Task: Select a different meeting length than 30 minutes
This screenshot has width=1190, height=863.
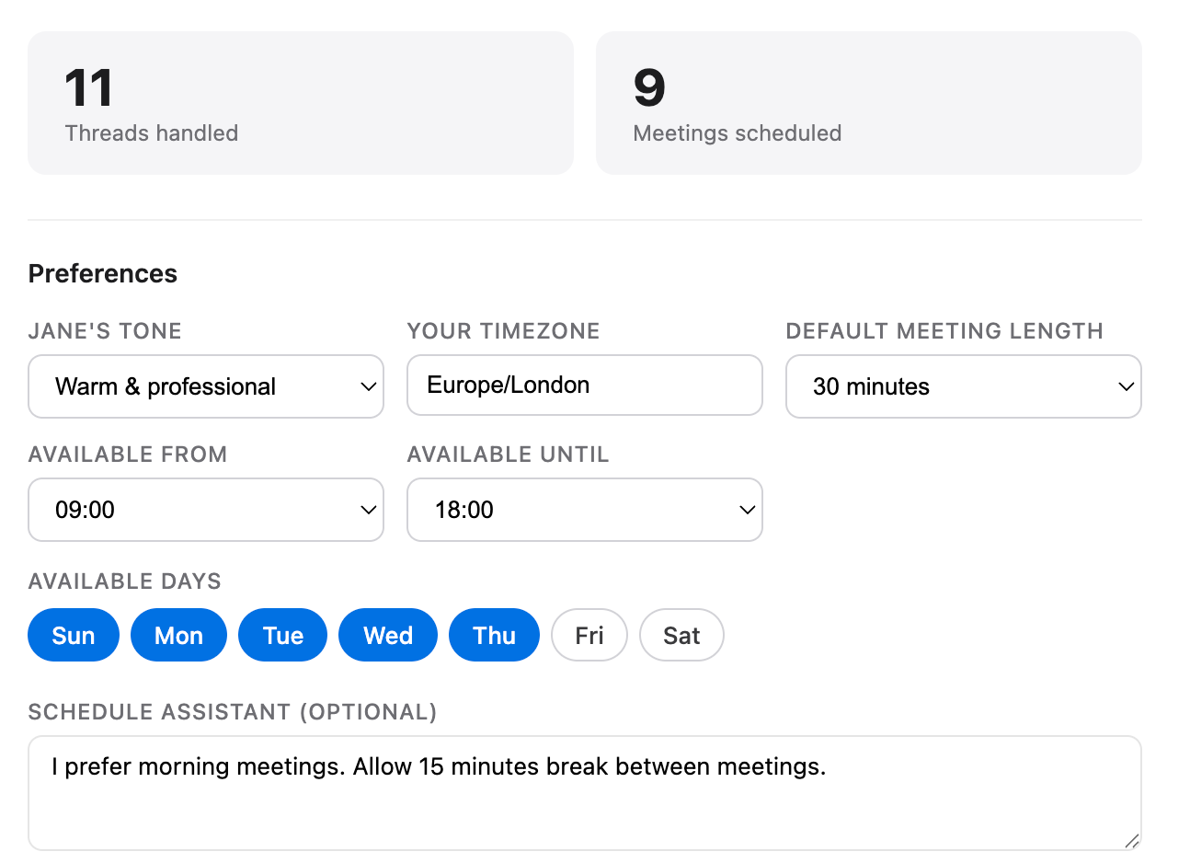Action: (x=963, y=386)
